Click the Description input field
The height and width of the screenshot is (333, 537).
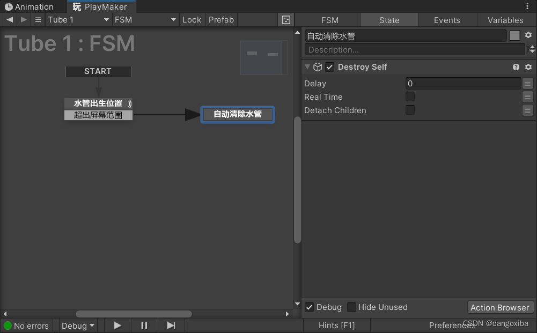click(415, 50)
